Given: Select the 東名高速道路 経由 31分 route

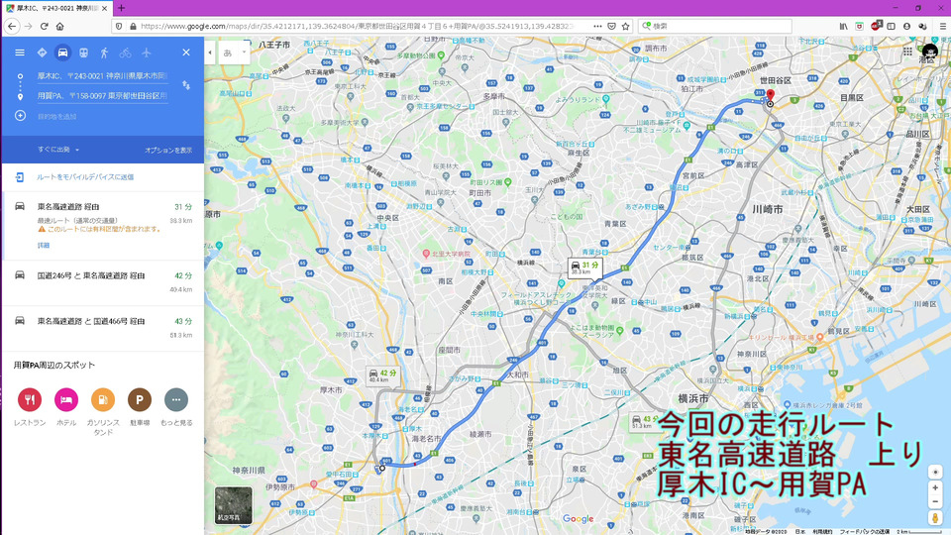Looking at the screenshot, I should coord(103,226).
